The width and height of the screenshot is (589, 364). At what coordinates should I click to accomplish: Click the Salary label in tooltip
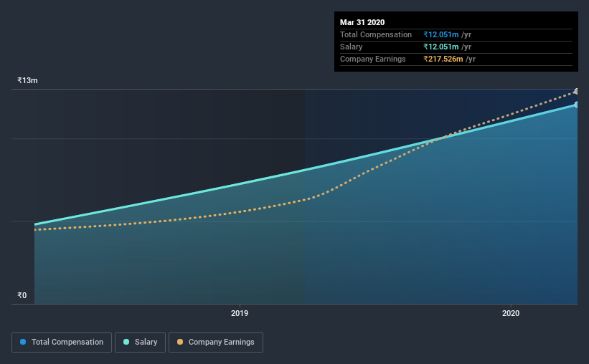(x=352, y=47)
